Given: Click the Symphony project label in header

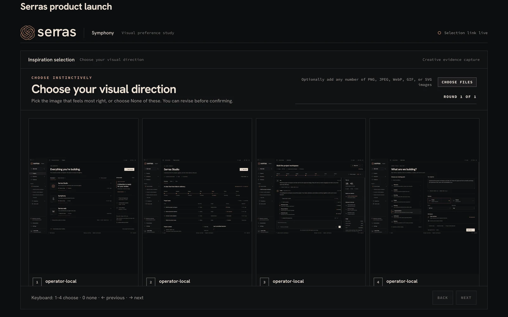Looking at the screenshot, I should [x=103, y=33].
